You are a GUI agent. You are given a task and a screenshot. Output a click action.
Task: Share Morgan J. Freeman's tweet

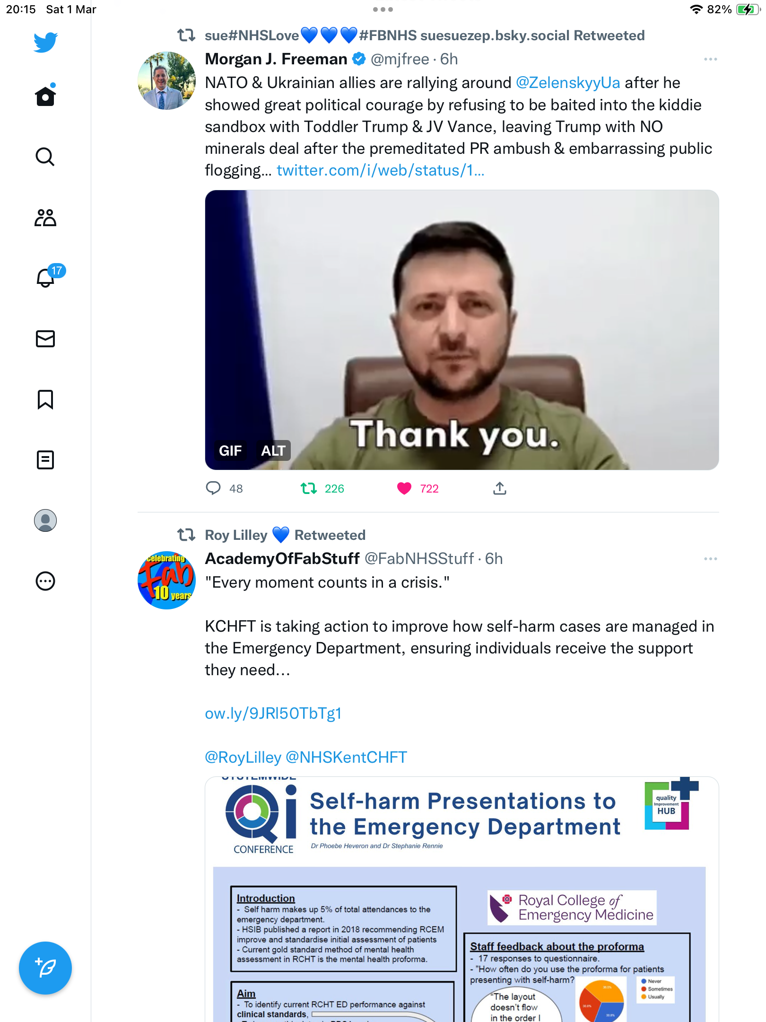(x=499, y=488)
